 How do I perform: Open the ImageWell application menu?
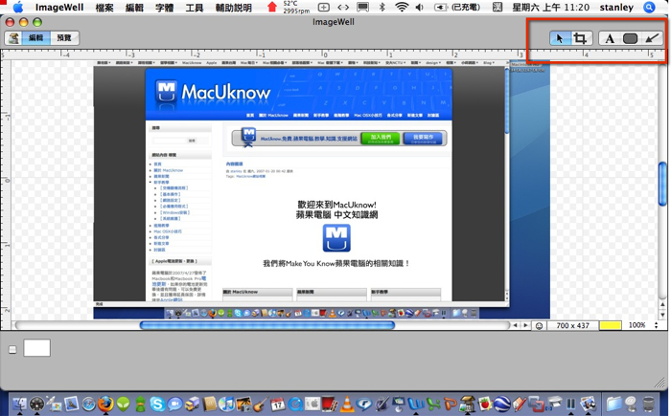[x=59, y=8]
